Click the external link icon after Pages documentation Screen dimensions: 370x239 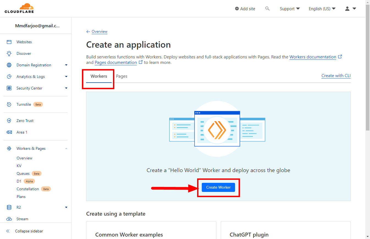(141, 62)
